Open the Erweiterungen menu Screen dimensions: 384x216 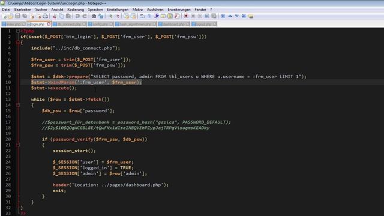tap(179, 10)
